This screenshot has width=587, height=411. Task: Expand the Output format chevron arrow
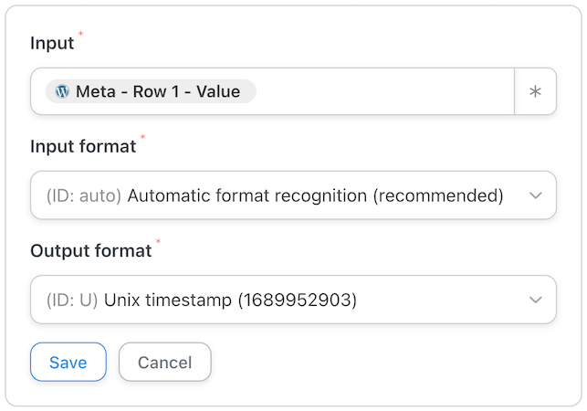click(x=535, y=300)
